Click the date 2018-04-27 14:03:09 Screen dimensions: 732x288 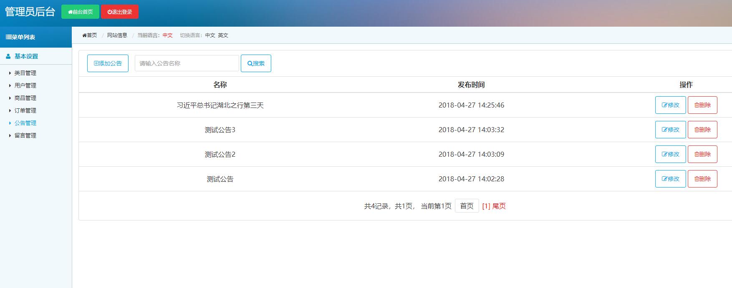(471, 154)
